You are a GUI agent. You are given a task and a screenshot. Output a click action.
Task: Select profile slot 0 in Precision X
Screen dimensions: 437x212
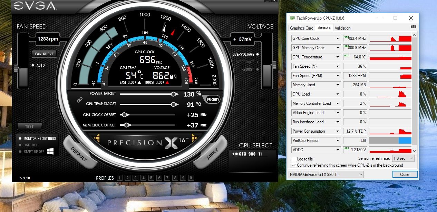191,178
